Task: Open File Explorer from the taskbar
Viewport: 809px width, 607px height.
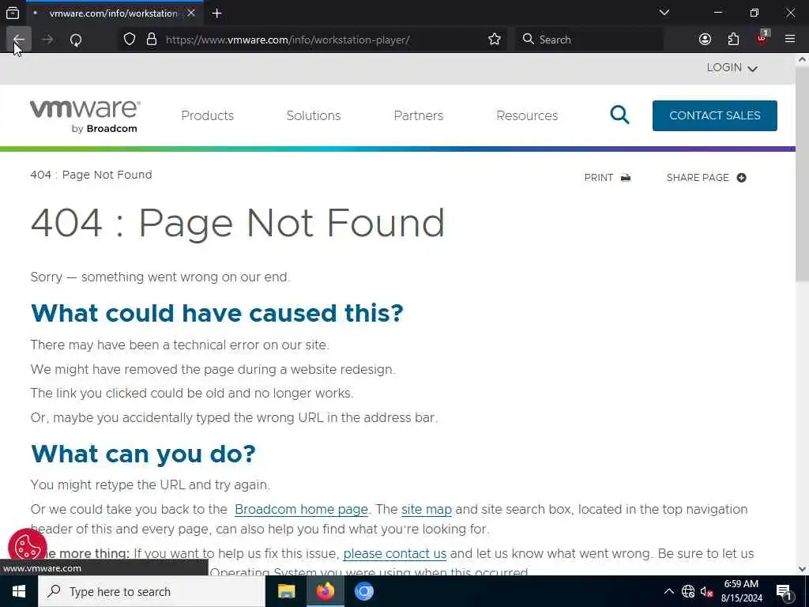Action: [286, 591]
